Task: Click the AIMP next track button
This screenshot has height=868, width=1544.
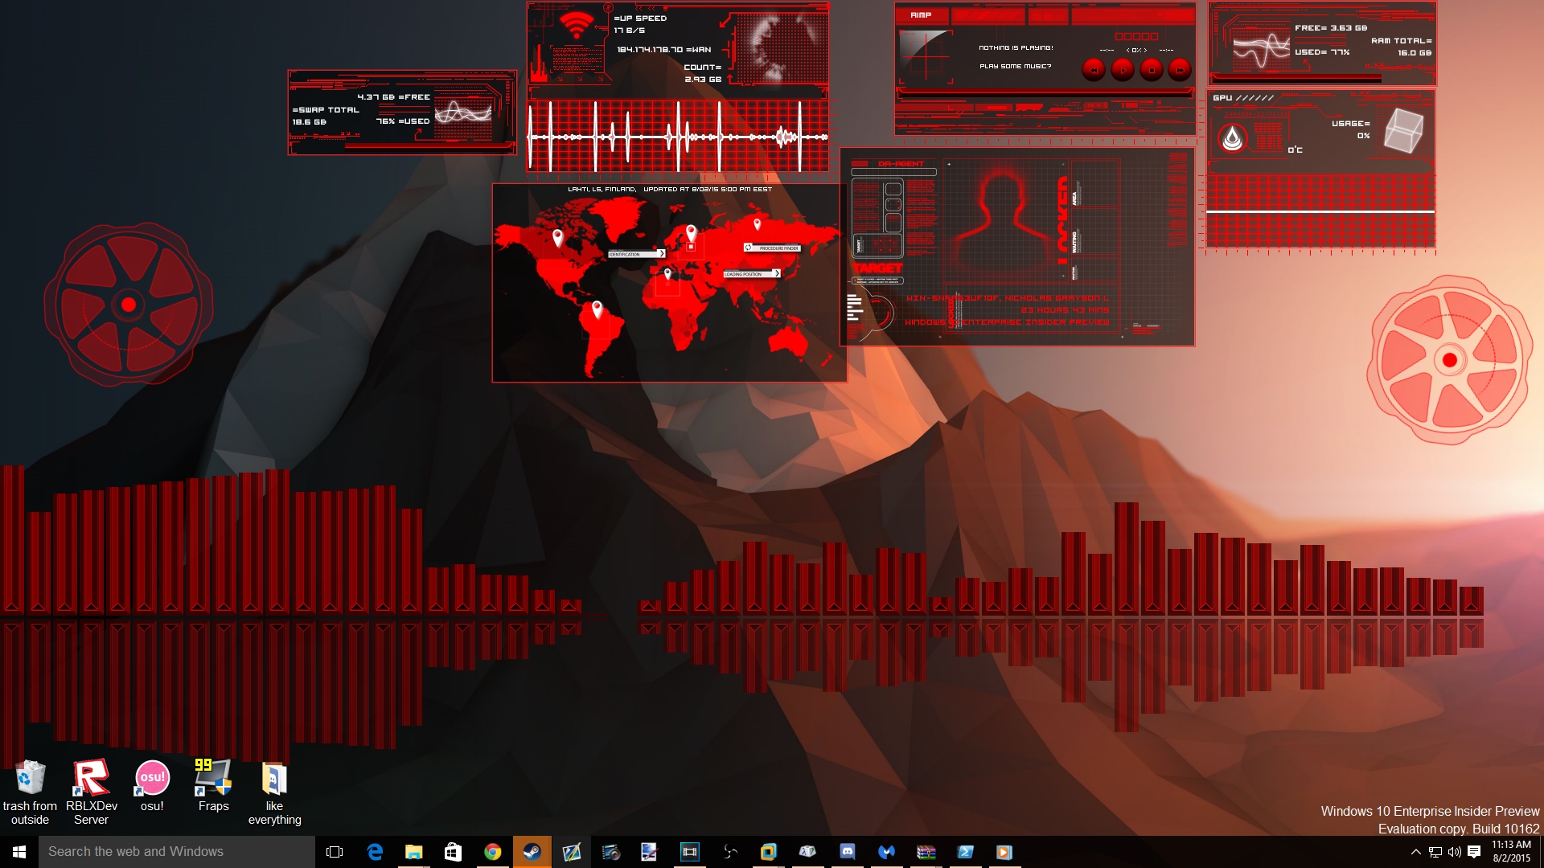Action: tap(1180, 70)
